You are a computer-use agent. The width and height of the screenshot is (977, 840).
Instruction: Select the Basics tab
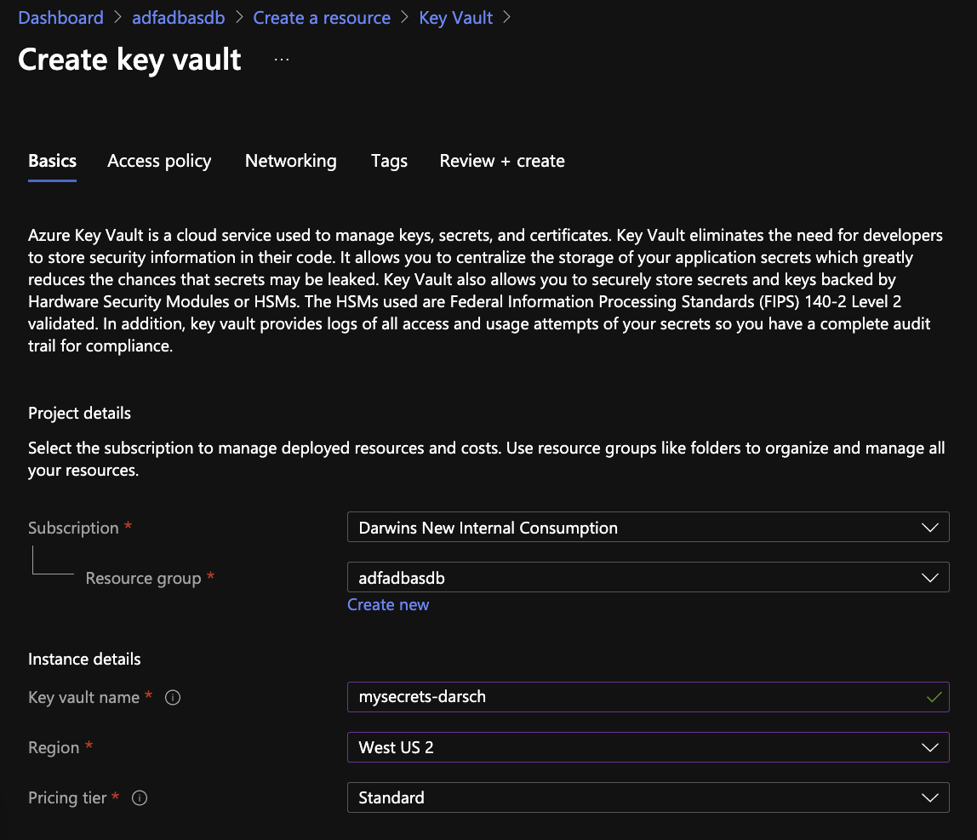pyautogui.click(x=53, y=162)
